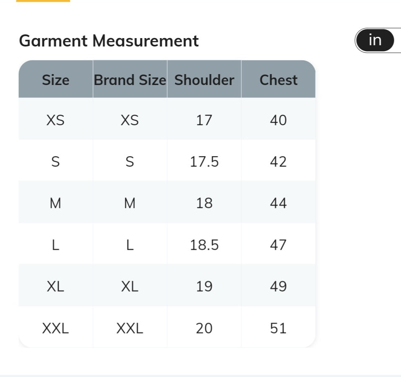Toggle the 'in' unit switch
Image resolution: width=401 pixels, height=377 pixels.
click(x=375, y=40)
